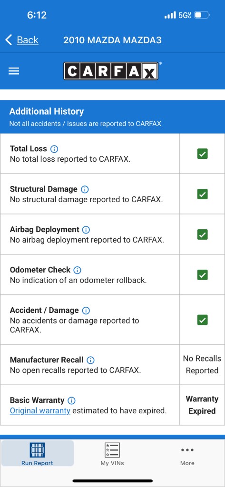Tap the Back text link

pos(28,40)
